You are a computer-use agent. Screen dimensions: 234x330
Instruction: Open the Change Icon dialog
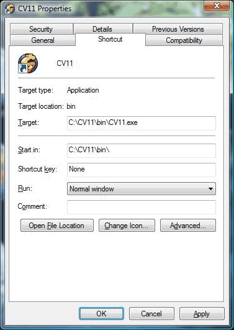click(x=127, y=226)
